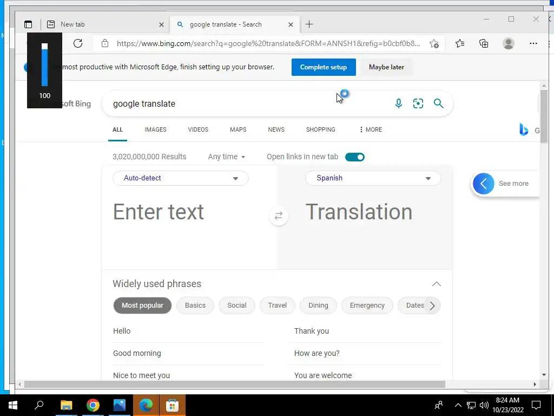Viewport: 554px width, 416px height.
Task: Choose the How are you? phrase
Action: tap(317, 353)
